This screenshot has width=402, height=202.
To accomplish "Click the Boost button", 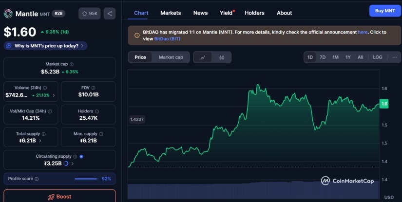I will coord(59,196).
